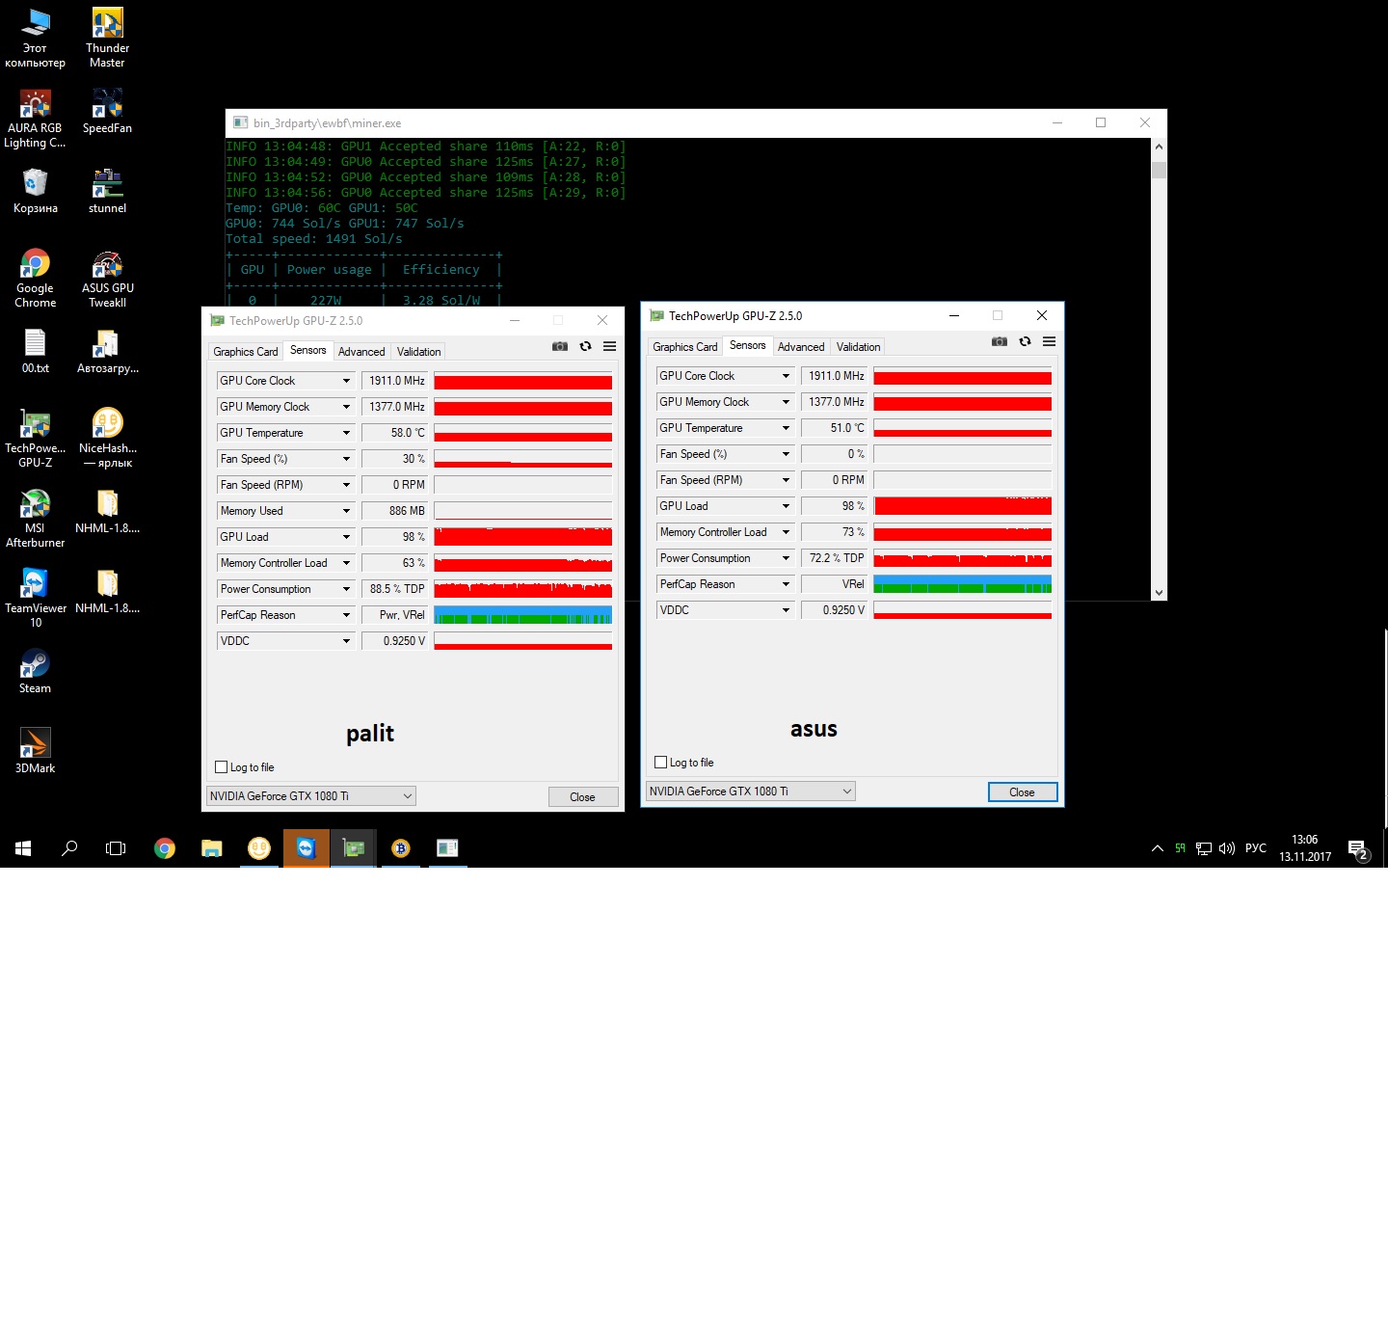
Task: Enable Log to file in palit GPU-Z
Action: pos(245,767)
